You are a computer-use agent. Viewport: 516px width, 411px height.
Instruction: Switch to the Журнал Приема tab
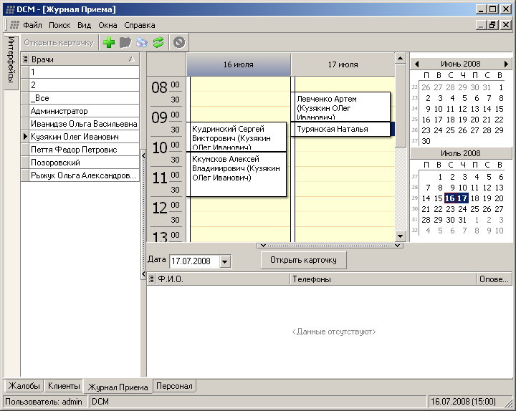[x=118, y=387]
